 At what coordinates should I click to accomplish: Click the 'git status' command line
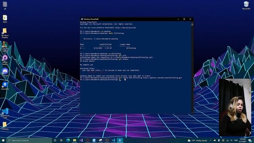(104, 59)
